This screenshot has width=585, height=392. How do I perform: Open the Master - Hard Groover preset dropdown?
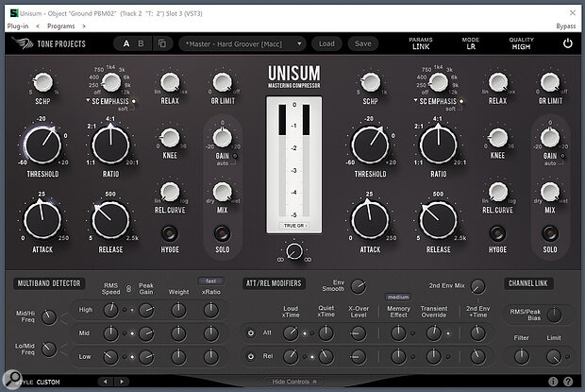[242, 43]
